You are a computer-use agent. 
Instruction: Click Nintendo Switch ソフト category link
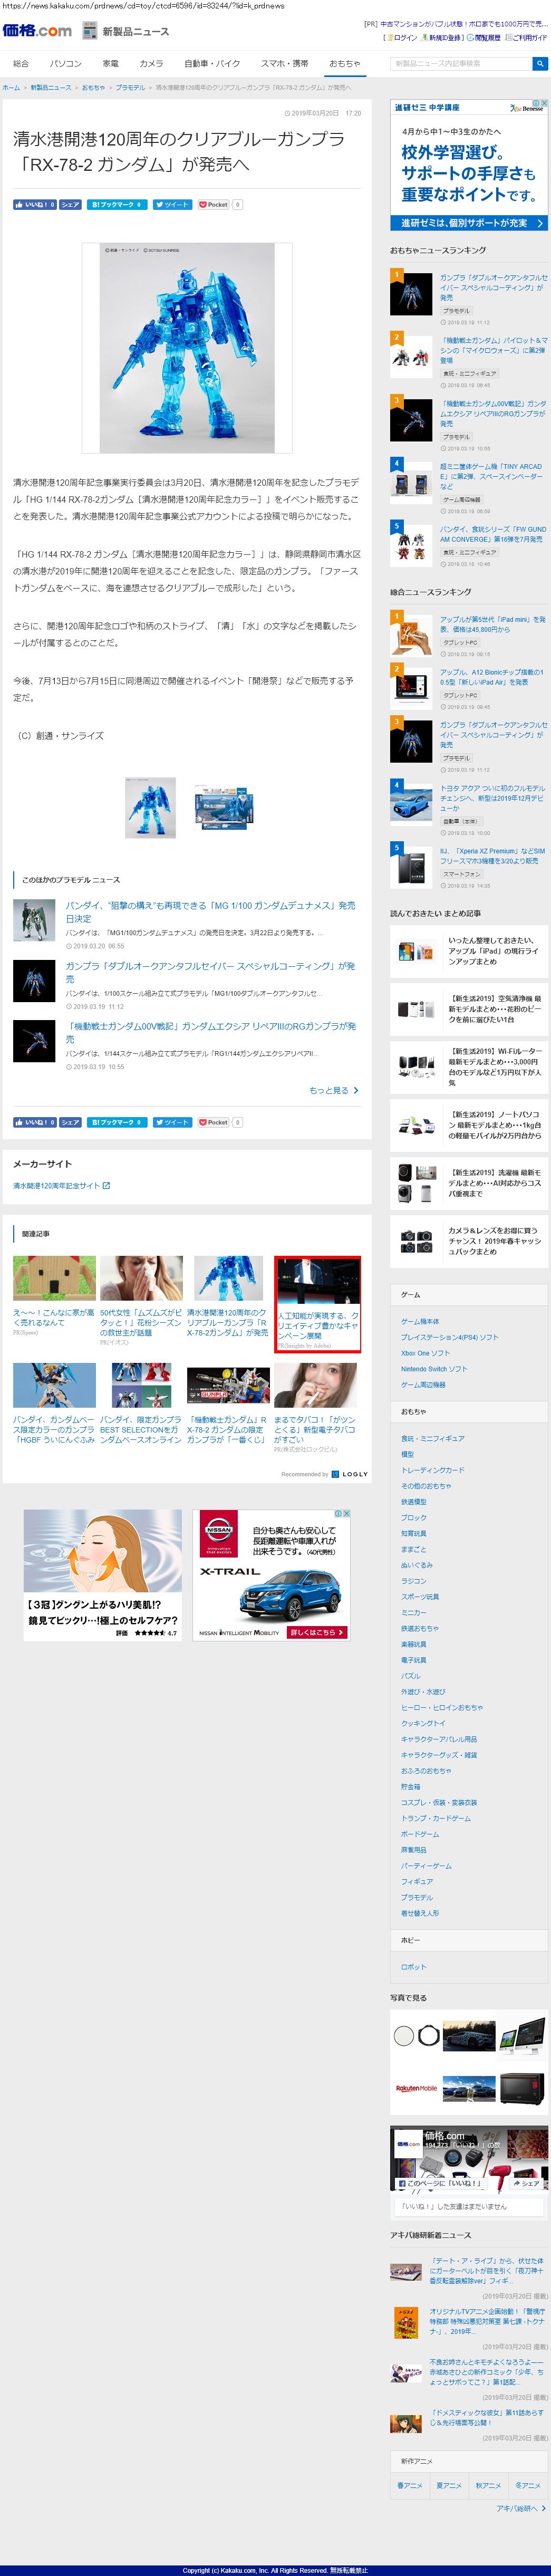[x=434, y=1369]
